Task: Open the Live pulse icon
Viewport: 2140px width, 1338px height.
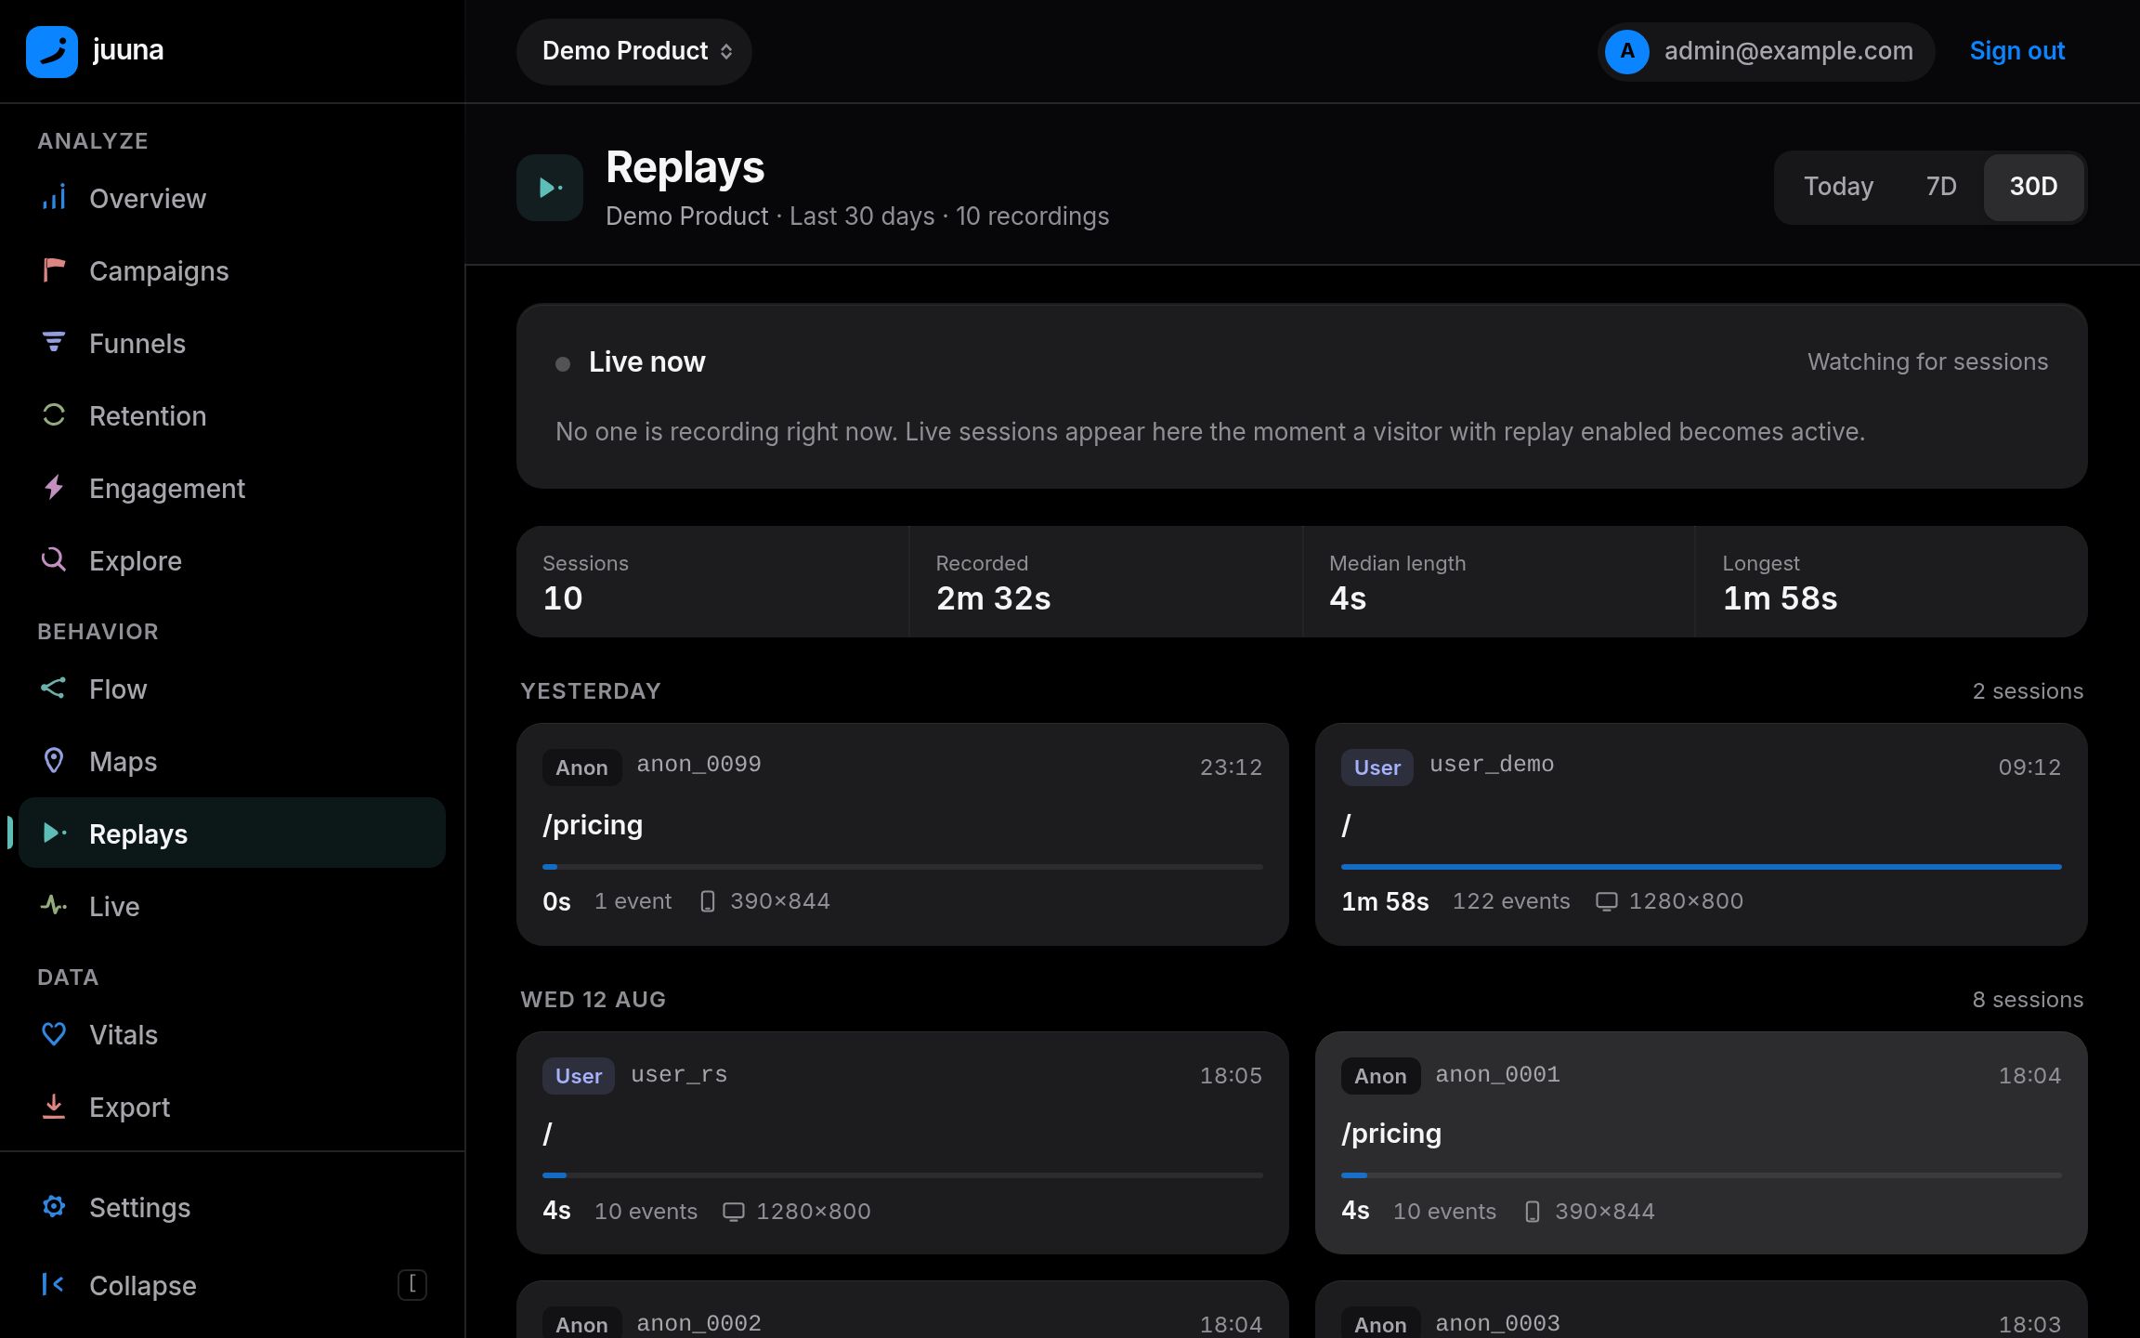Action: (54, 906)
